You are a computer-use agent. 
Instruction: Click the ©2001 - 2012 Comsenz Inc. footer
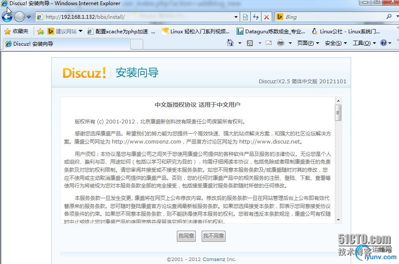pyautogui.click(x=201, y=259)
